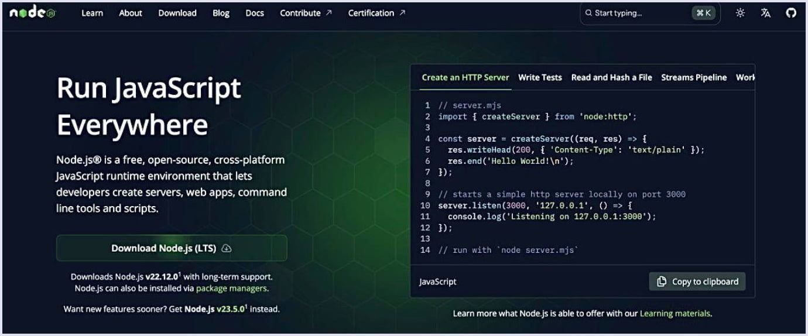This screenshot has height=336, width=808.
Task: Toggle the light/dark theme sun icon
Action: tap(740, 13)
